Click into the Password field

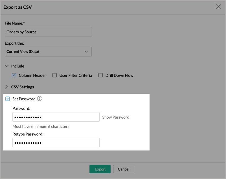(56, 117)
